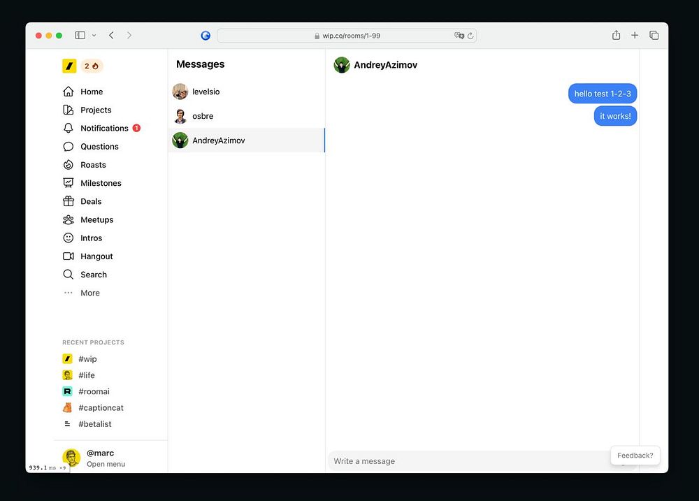Screen dimensions: 699x501
Task: Click the Messages heading
Action: pos(200,64)
